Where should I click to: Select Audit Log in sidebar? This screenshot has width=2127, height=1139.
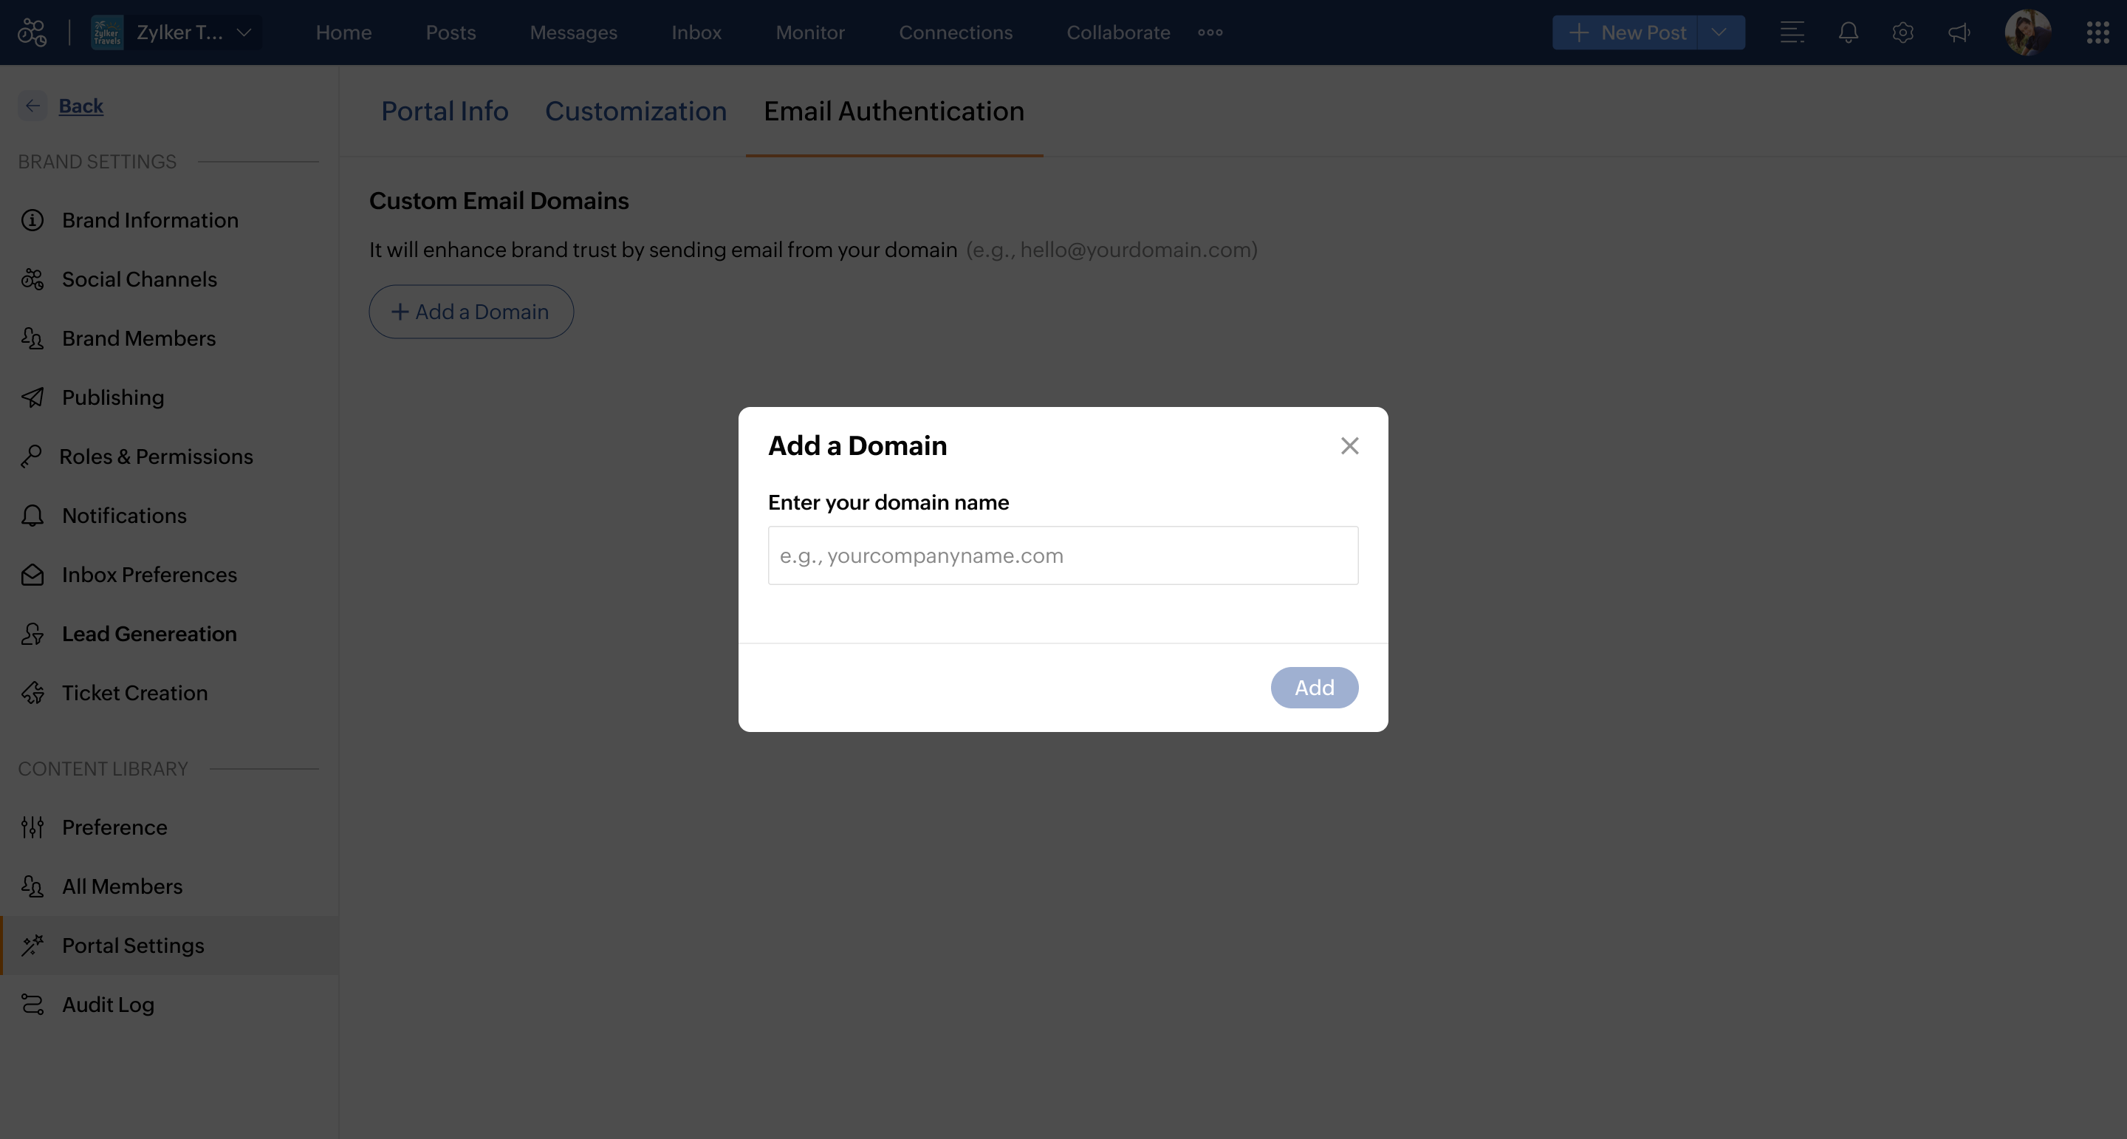[x=107, y=1005]
